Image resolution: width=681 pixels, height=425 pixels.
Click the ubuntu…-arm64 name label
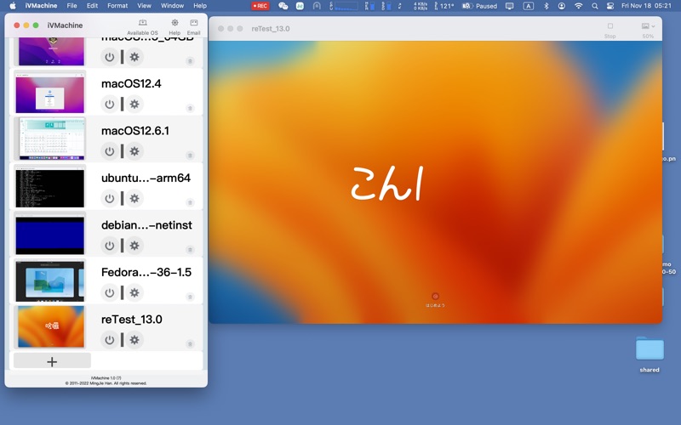(146, 178)
